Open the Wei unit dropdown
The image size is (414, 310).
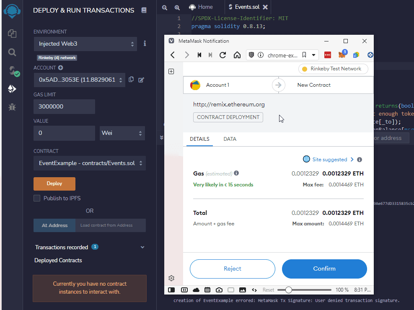coord(122,133)
